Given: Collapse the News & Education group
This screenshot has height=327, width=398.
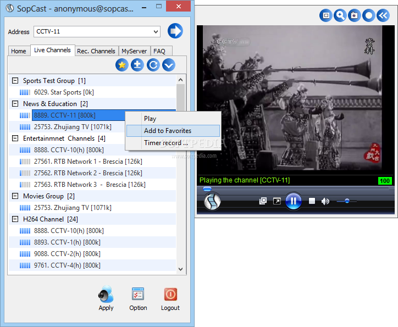Looking at the screenshot, I should click(15, 104).
